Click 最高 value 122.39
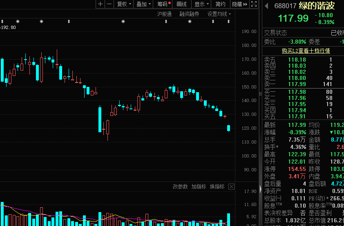 [x=297, y=154]
